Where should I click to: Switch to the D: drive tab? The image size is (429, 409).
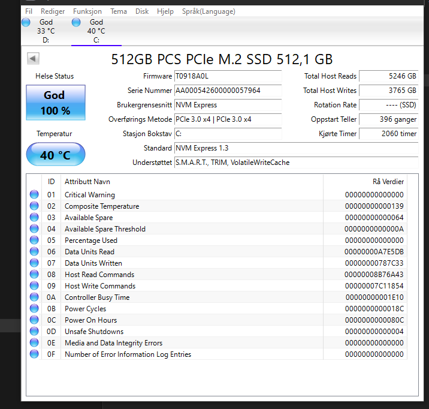tap(46, 31)
